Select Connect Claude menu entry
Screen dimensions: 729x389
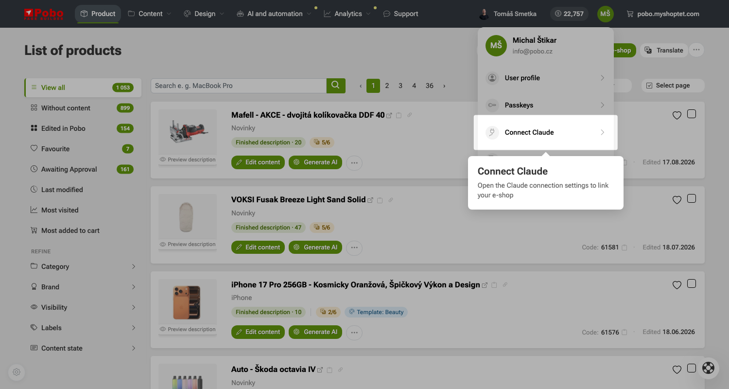[x=545, y=132]
